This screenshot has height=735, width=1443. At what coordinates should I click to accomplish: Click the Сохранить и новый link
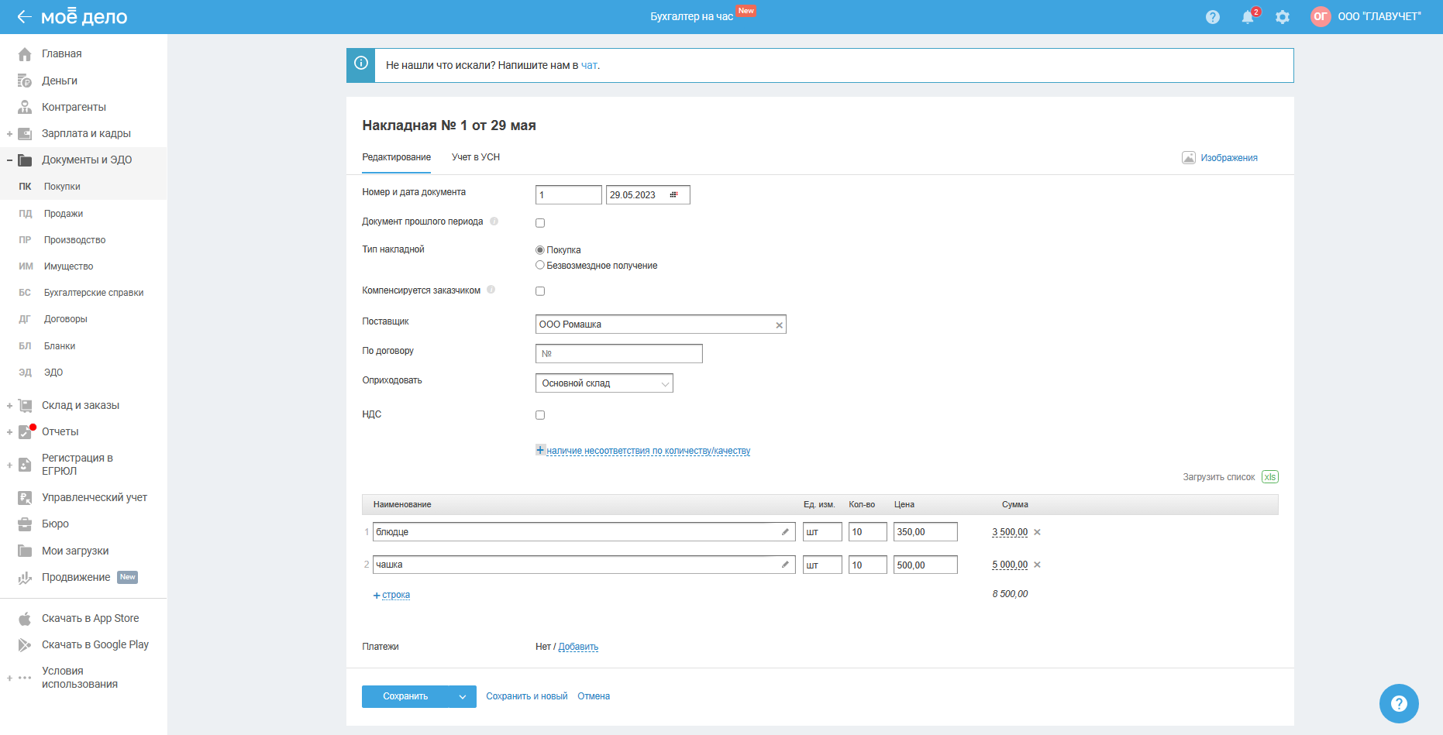coord(526,696)
